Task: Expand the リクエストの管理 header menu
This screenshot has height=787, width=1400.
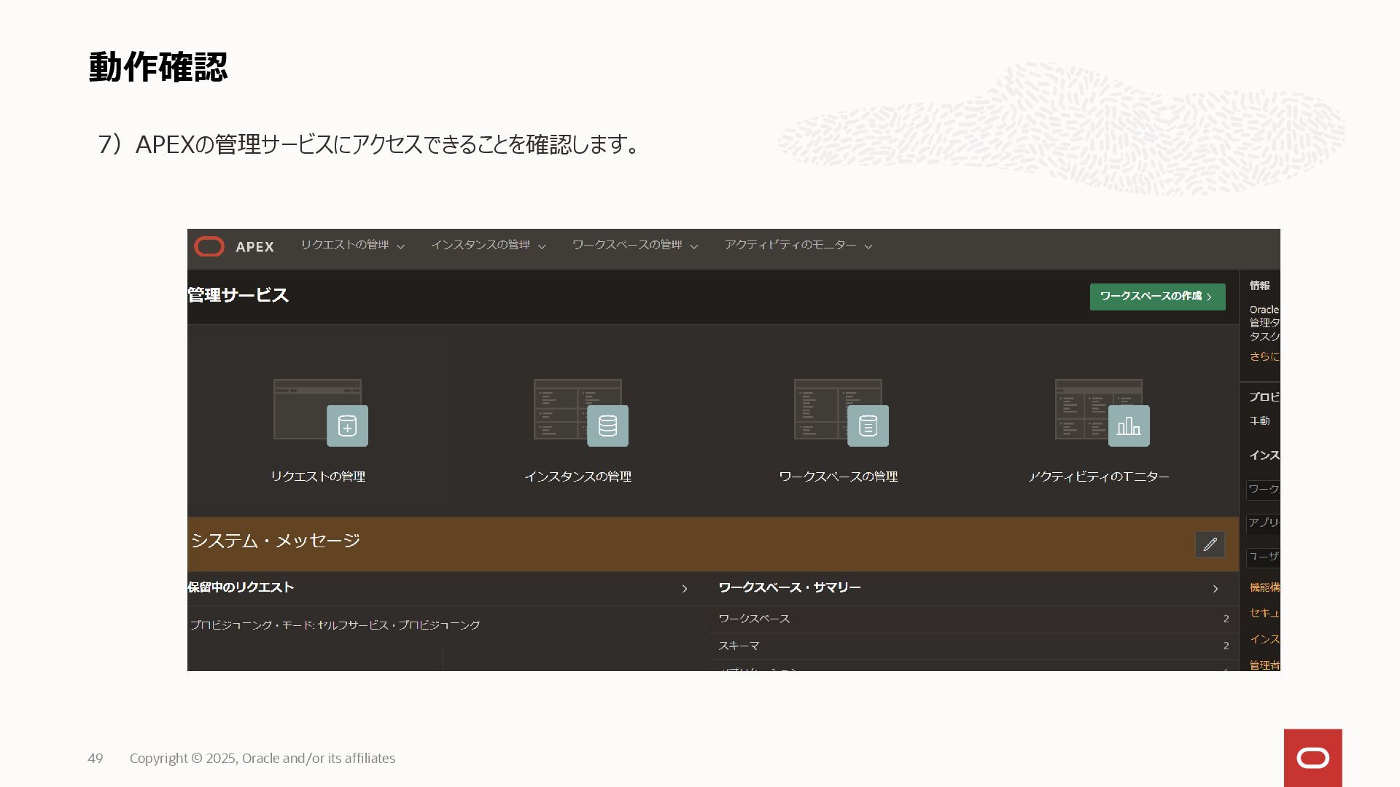Action: (353, 246)
